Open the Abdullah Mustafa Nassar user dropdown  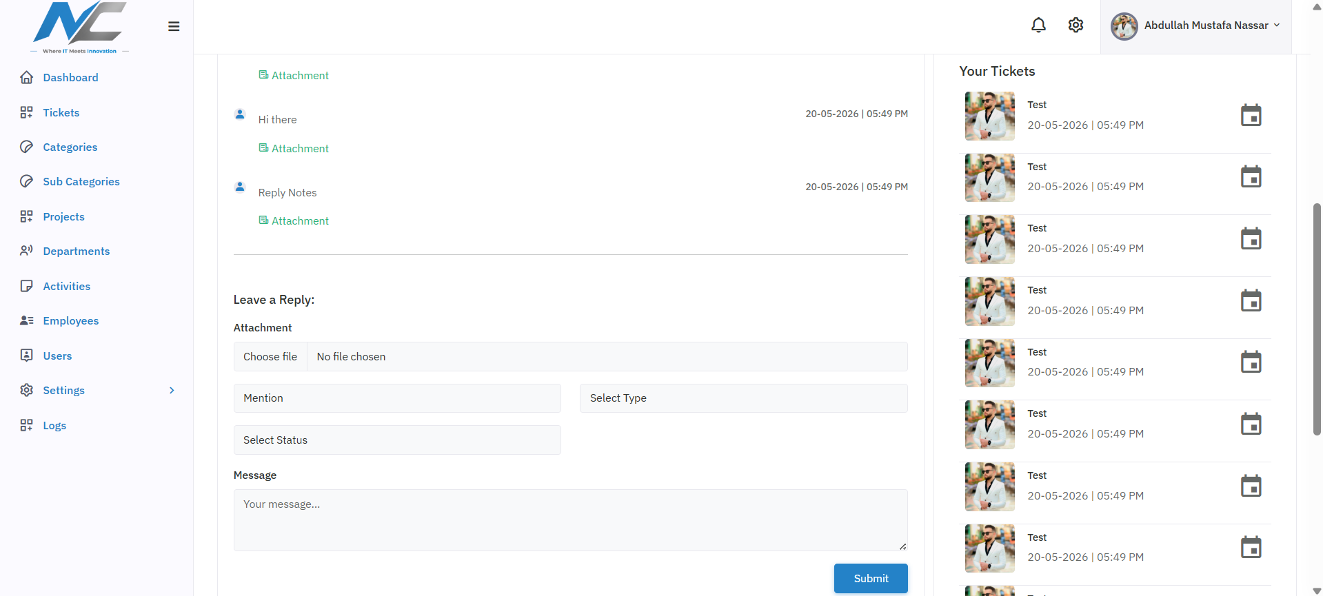point(1195,26)
